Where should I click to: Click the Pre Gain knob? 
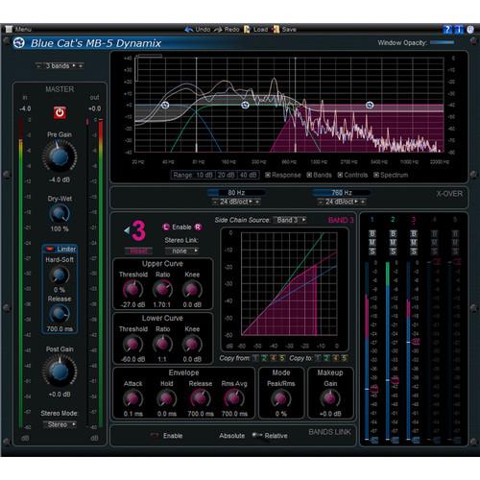click(60, 156)
